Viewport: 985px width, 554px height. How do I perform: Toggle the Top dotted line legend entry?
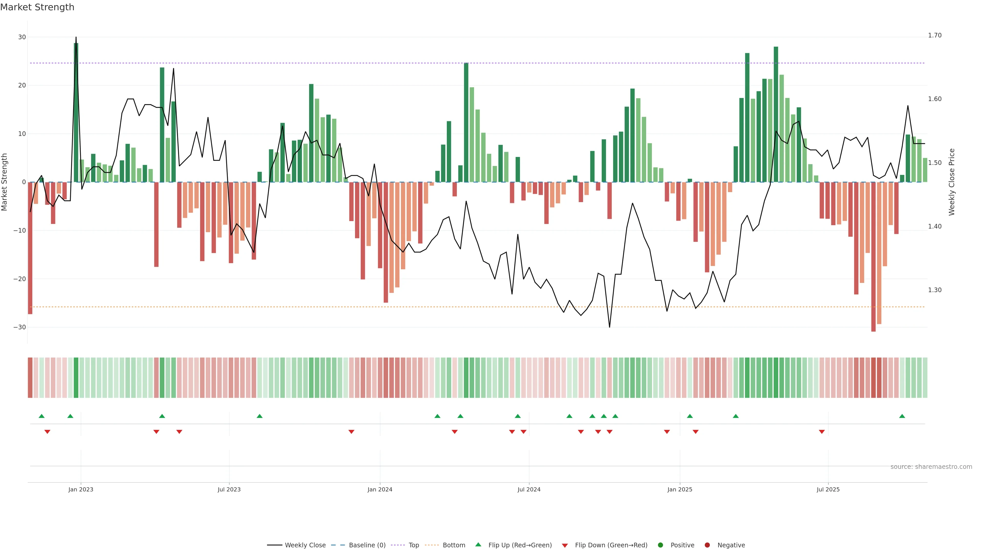point(413,545)
